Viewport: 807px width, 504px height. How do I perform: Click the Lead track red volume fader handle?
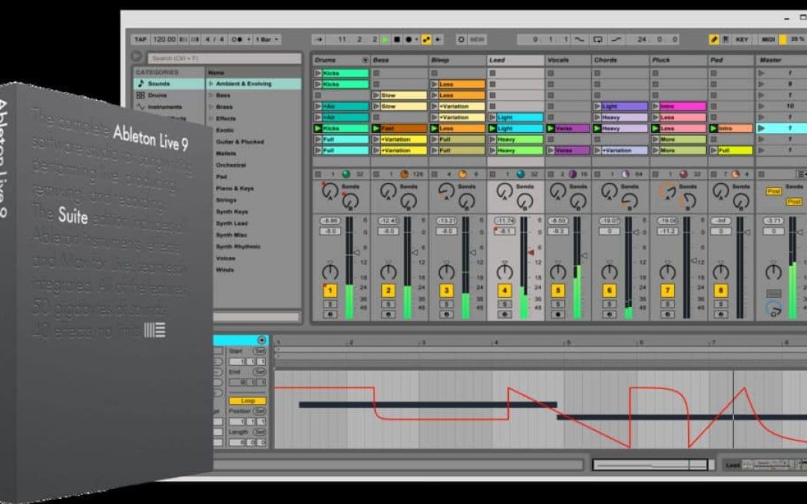point(531,252)
